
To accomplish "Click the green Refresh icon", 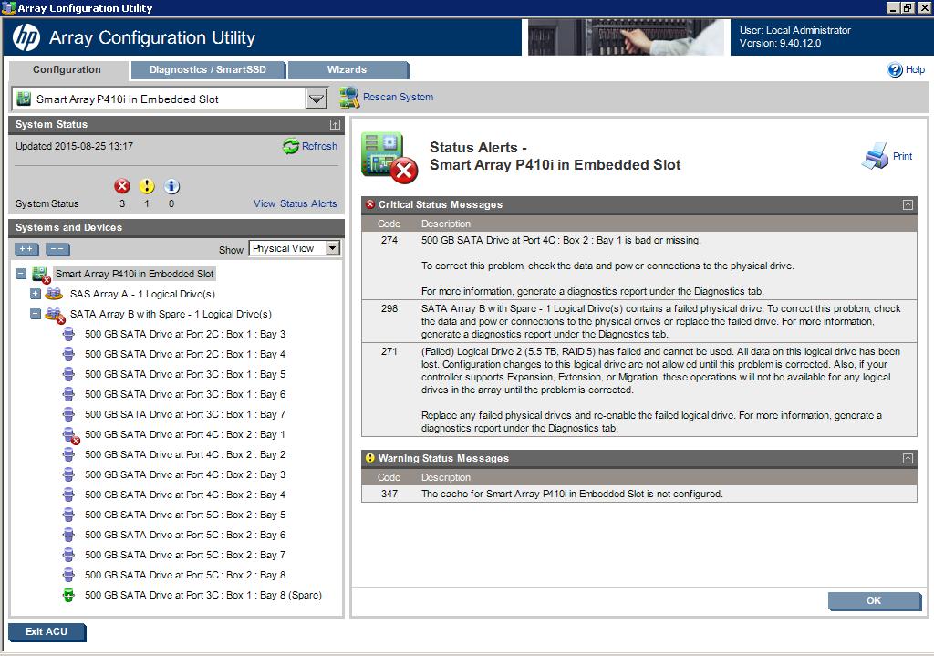I will tap(291, 146).
